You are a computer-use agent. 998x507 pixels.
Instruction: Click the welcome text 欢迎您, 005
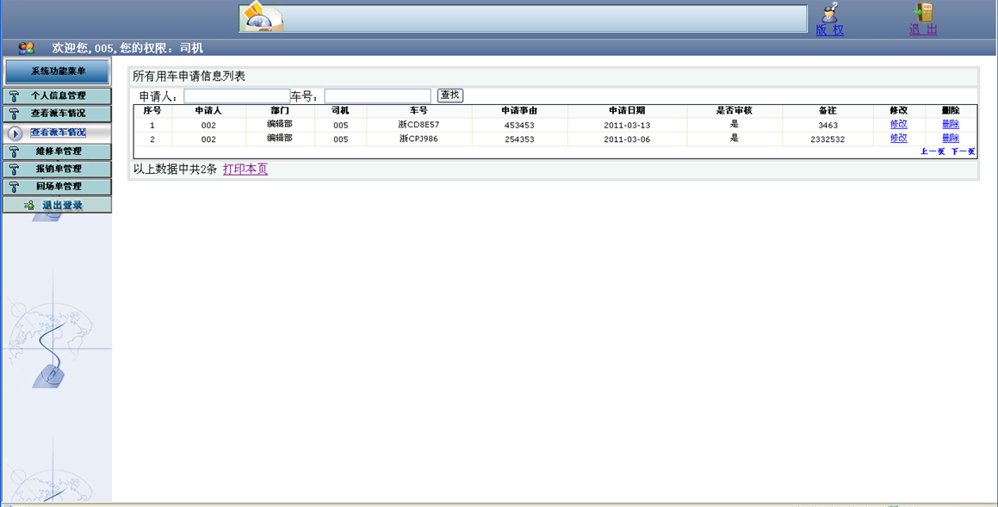click(84, 48)
